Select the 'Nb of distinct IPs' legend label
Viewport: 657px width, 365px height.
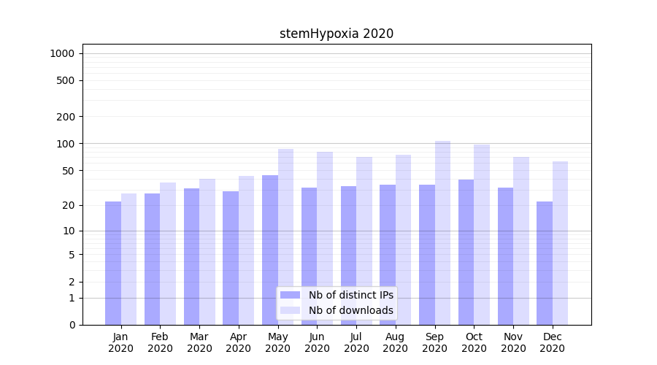(350, 295)
